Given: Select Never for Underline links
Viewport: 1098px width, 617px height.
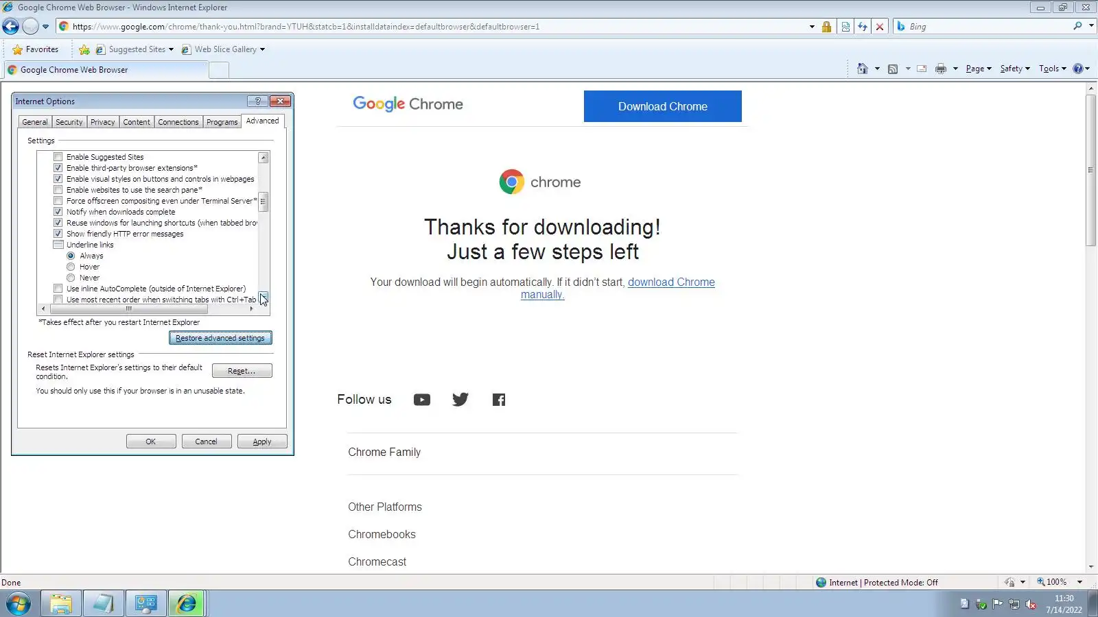Looking at the screenshot, I should click(71, 278).
